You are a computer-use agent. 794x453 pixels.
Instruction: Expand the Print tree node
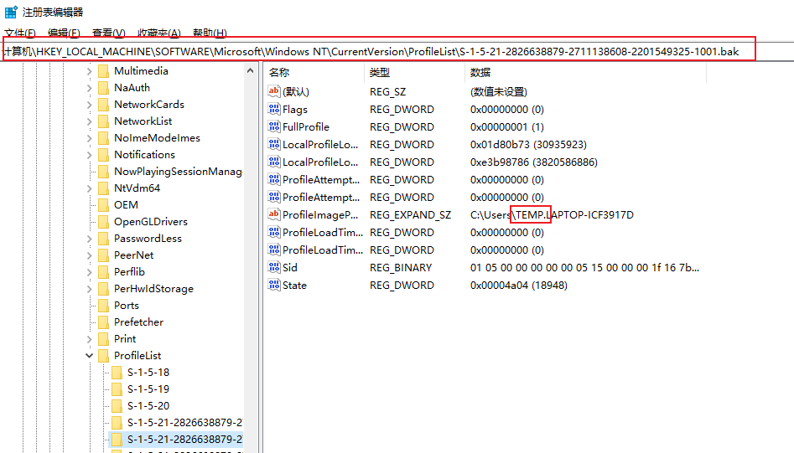89,339
